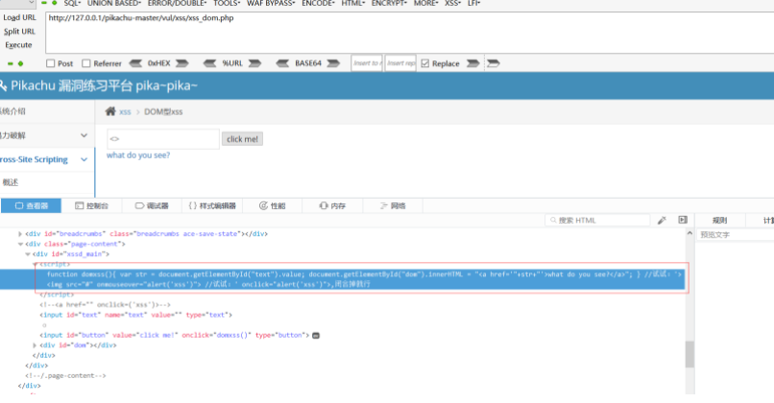Image resolution: width=774 pixels, height=403 pixels.
Task: Click the %URL decode left arrow
Action: [x=209, y=63]
